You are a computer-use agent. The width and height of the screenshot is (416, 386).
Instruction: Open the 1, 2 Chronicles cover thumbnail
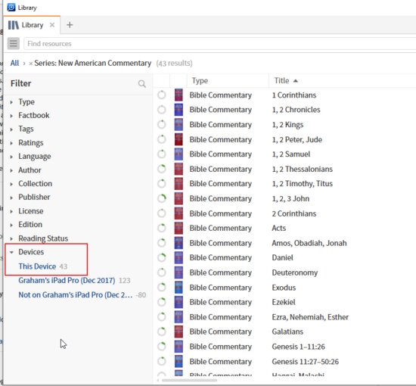tap(179, 110)
